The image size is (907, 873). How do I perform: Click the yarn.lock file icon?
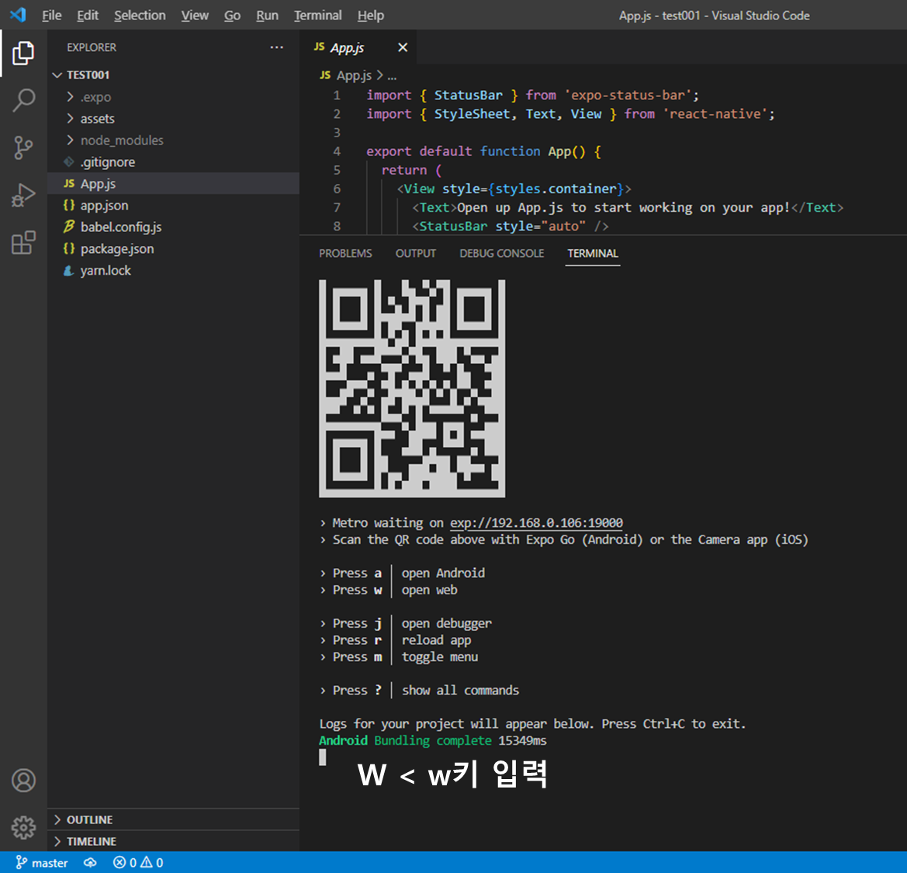69,271
